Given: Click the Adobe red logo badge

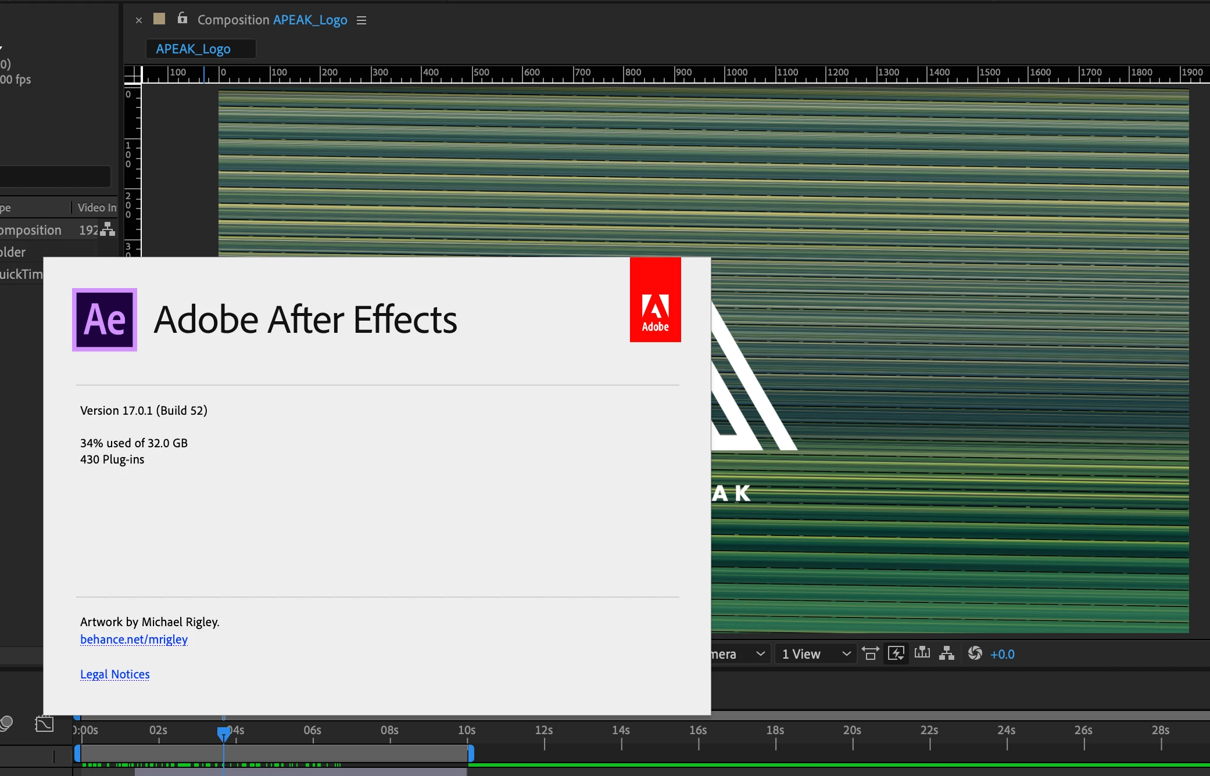Looking at the screenshot, I should click(x=655, y=300).
